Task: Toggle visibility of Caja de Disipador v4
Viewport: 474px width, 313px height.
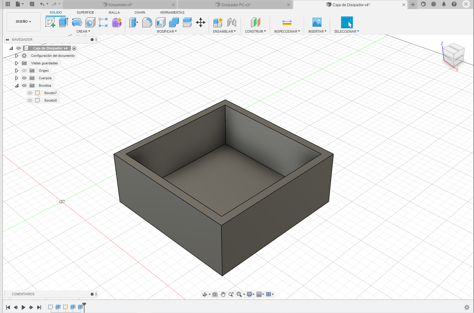Action: coord(19,48)
